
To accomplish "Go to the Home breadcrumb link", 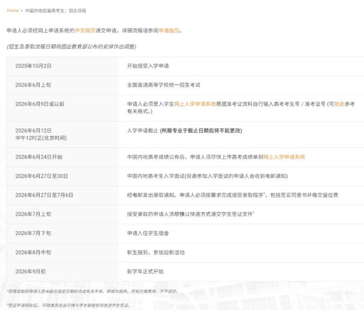I will point(13,11).
